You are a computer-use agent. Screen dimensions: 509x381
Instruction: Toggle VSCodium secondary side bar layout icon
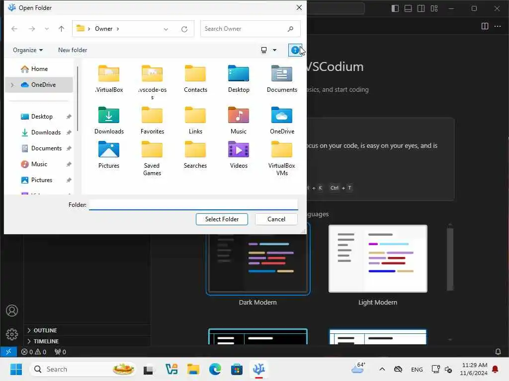tap(421, 8)
